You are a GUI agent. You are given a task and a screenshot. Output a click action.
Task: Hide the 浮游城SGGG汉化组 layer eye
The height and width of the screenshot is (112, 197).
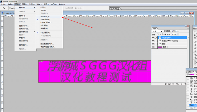153,41
